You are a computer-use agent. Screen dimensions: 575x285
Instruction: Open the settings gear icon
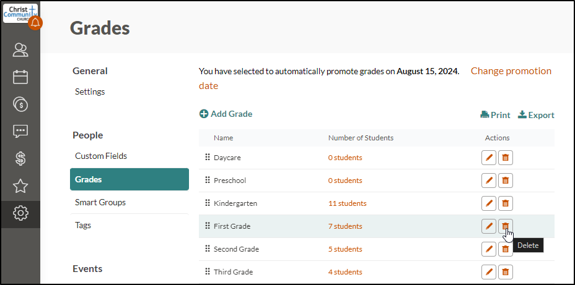click(20, 213)
